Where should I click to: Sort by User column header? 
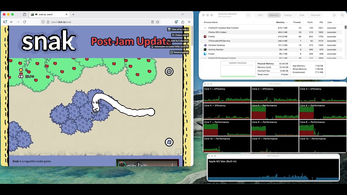[330, 22]
